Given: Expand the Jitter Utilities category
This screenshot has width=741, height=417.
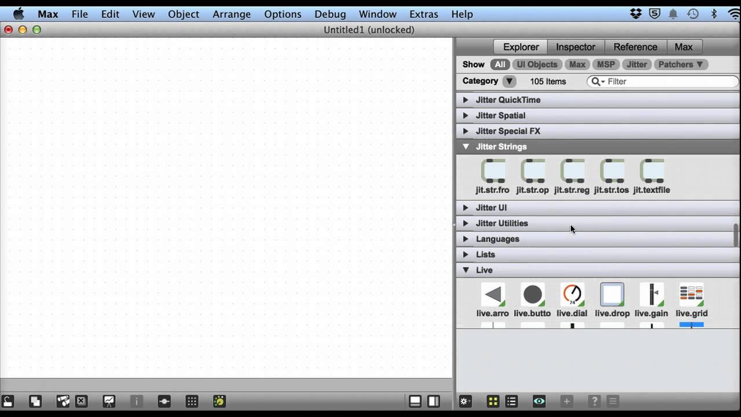Looking at the screenshot, I should 465,223.
